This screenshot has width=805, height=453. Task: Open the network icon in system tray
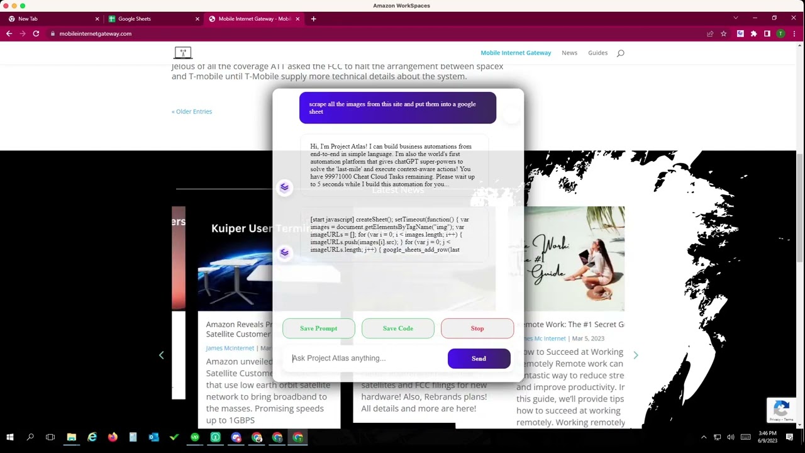(717, 437)
